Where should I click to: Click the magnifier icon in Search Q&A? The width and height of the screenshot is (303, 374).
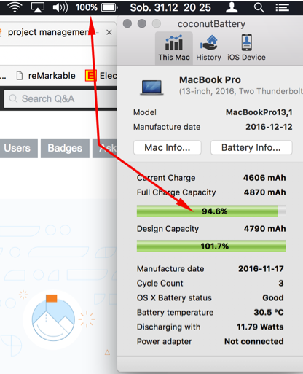click(x=13, y=98)
